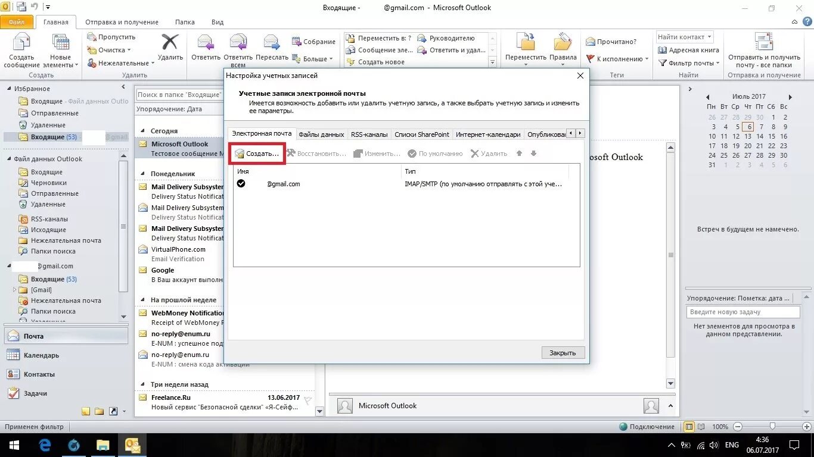The image size is (814, 457).
Task: Select date 14 in July calendar
Action: (760, 136)
